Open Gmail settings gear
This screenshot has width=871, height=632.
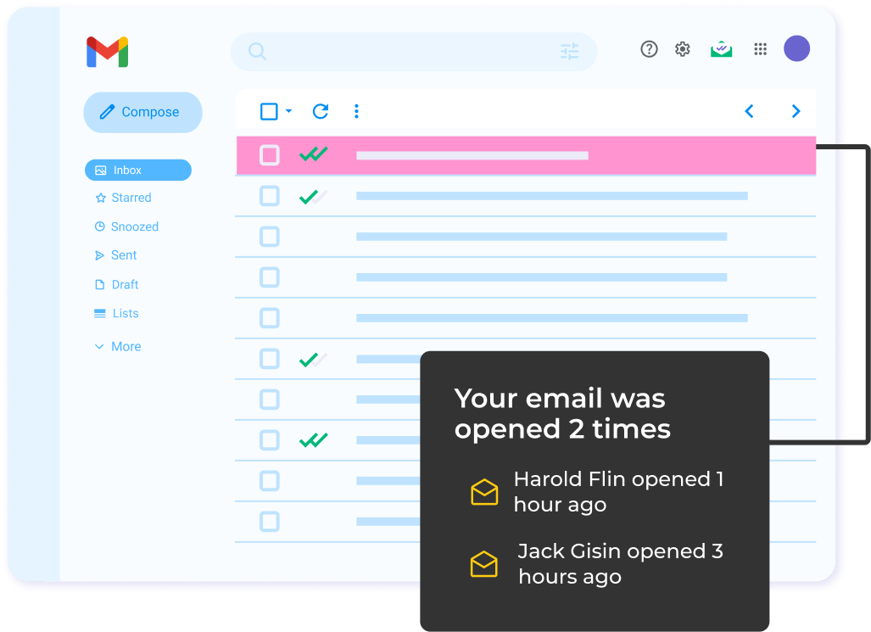pos(682,49)
